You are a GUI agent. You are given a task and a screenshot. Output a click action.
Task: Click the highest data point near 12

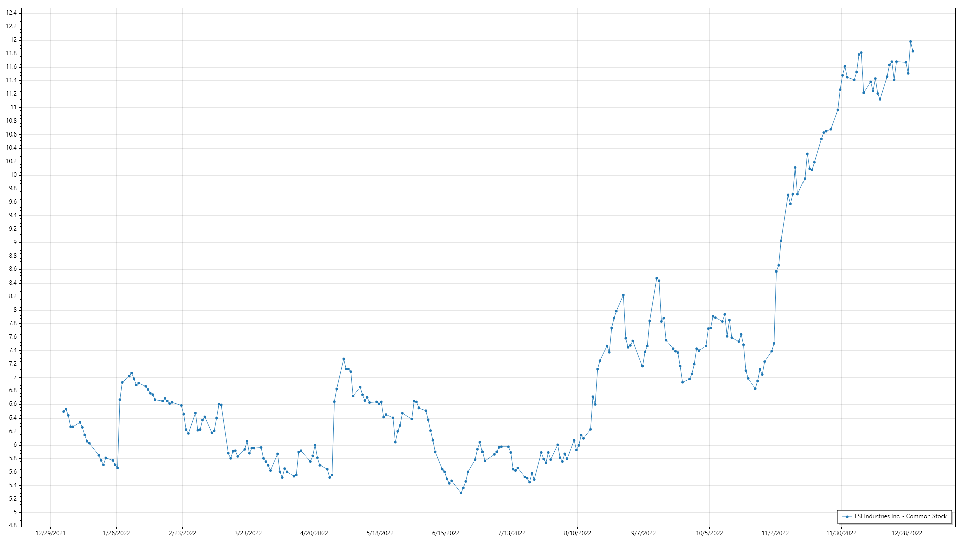910,42
